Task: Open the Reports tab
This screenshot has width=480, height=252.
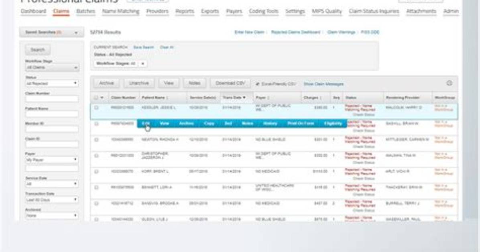Action: [185, 11]
